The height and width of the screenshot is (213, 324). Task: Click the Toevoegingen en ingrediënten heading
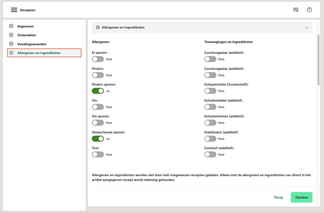[228, 42]
